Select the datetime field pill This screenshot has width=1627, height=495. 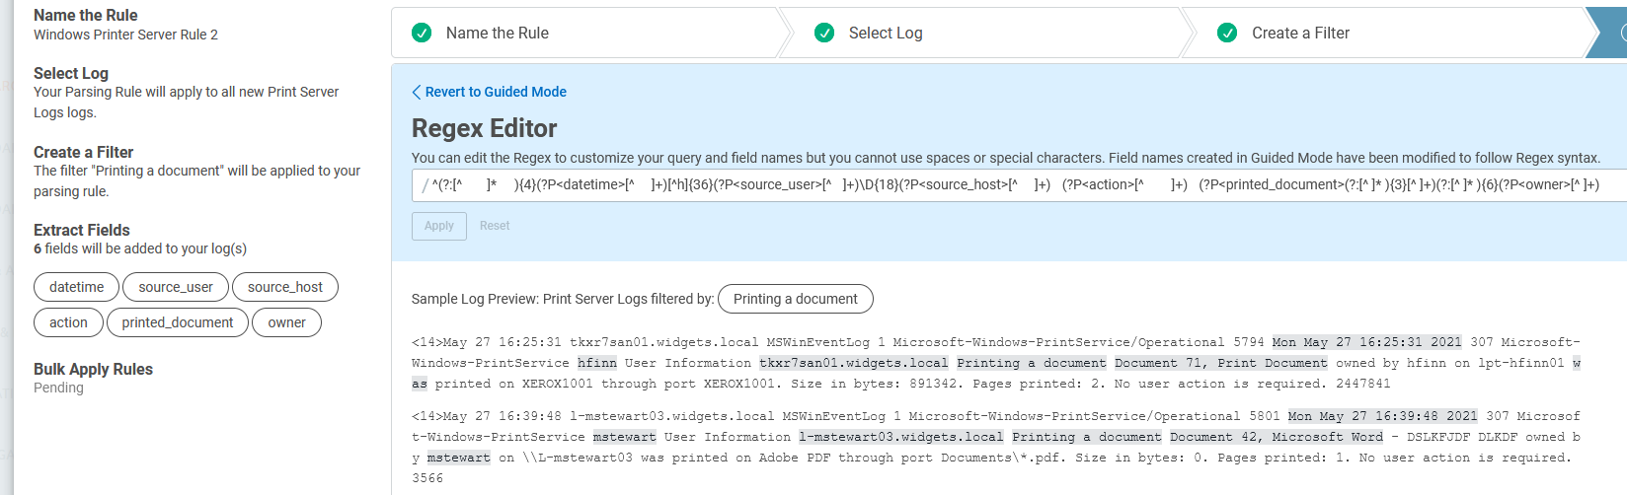[x=77, y=287]
